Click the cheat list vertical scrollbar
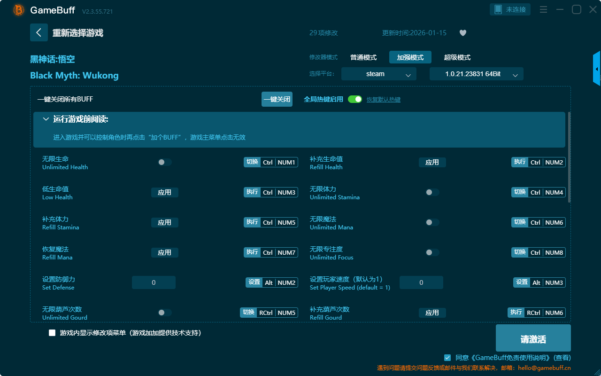Viewport: 601px width, 376px height. pos(570,157)
